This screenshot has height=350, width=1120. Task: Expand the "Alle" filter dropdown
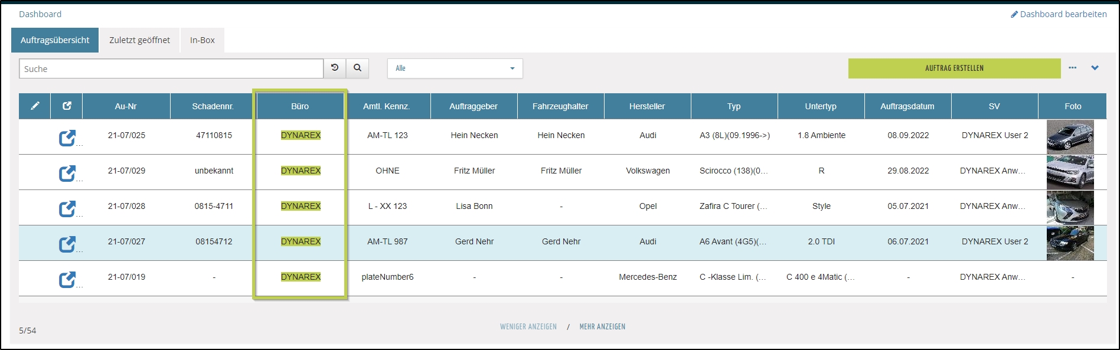pos(455,68)
